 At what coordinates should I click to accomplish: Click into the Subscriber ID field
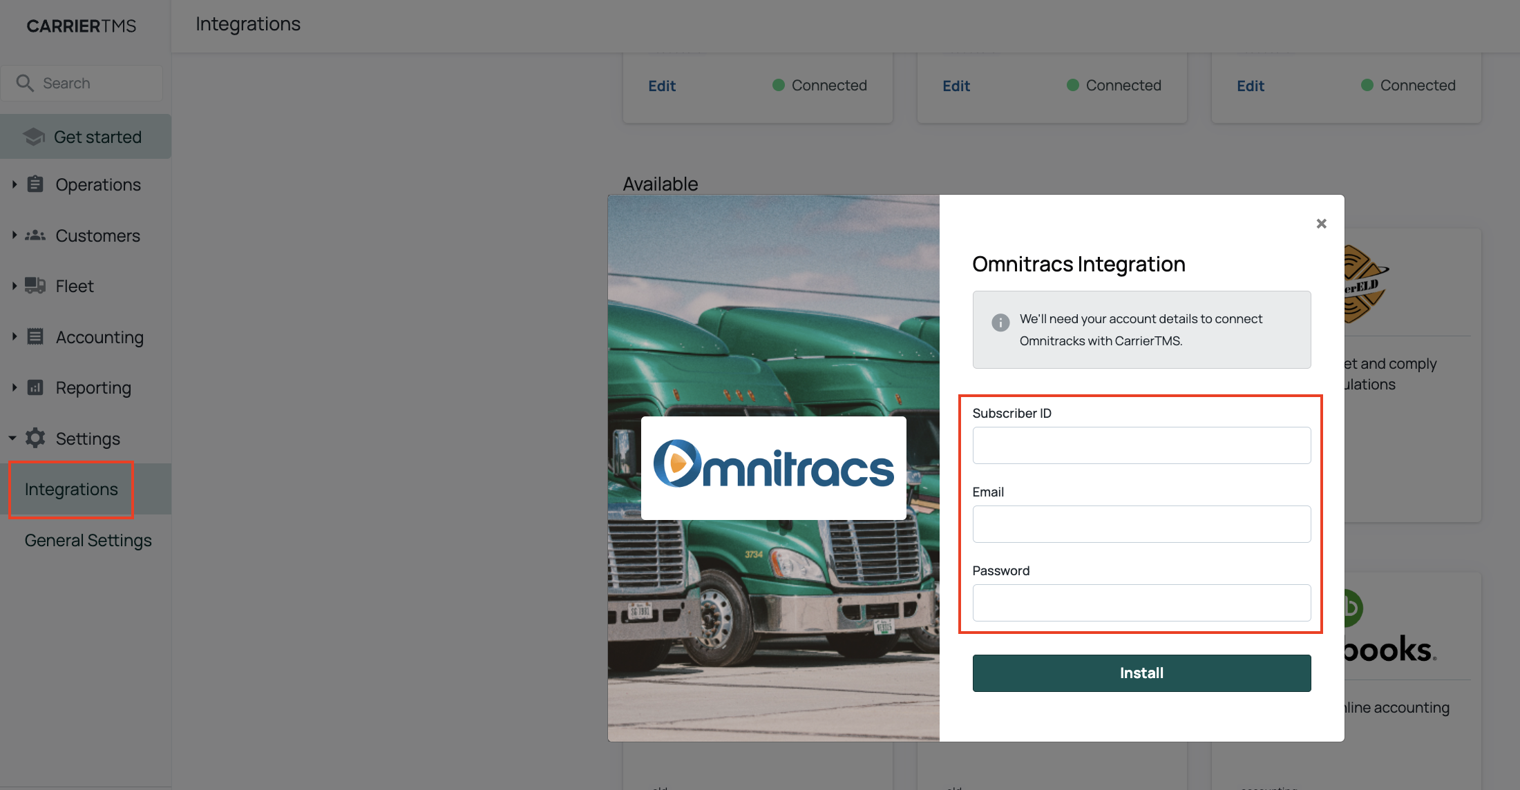[1141, 445]
